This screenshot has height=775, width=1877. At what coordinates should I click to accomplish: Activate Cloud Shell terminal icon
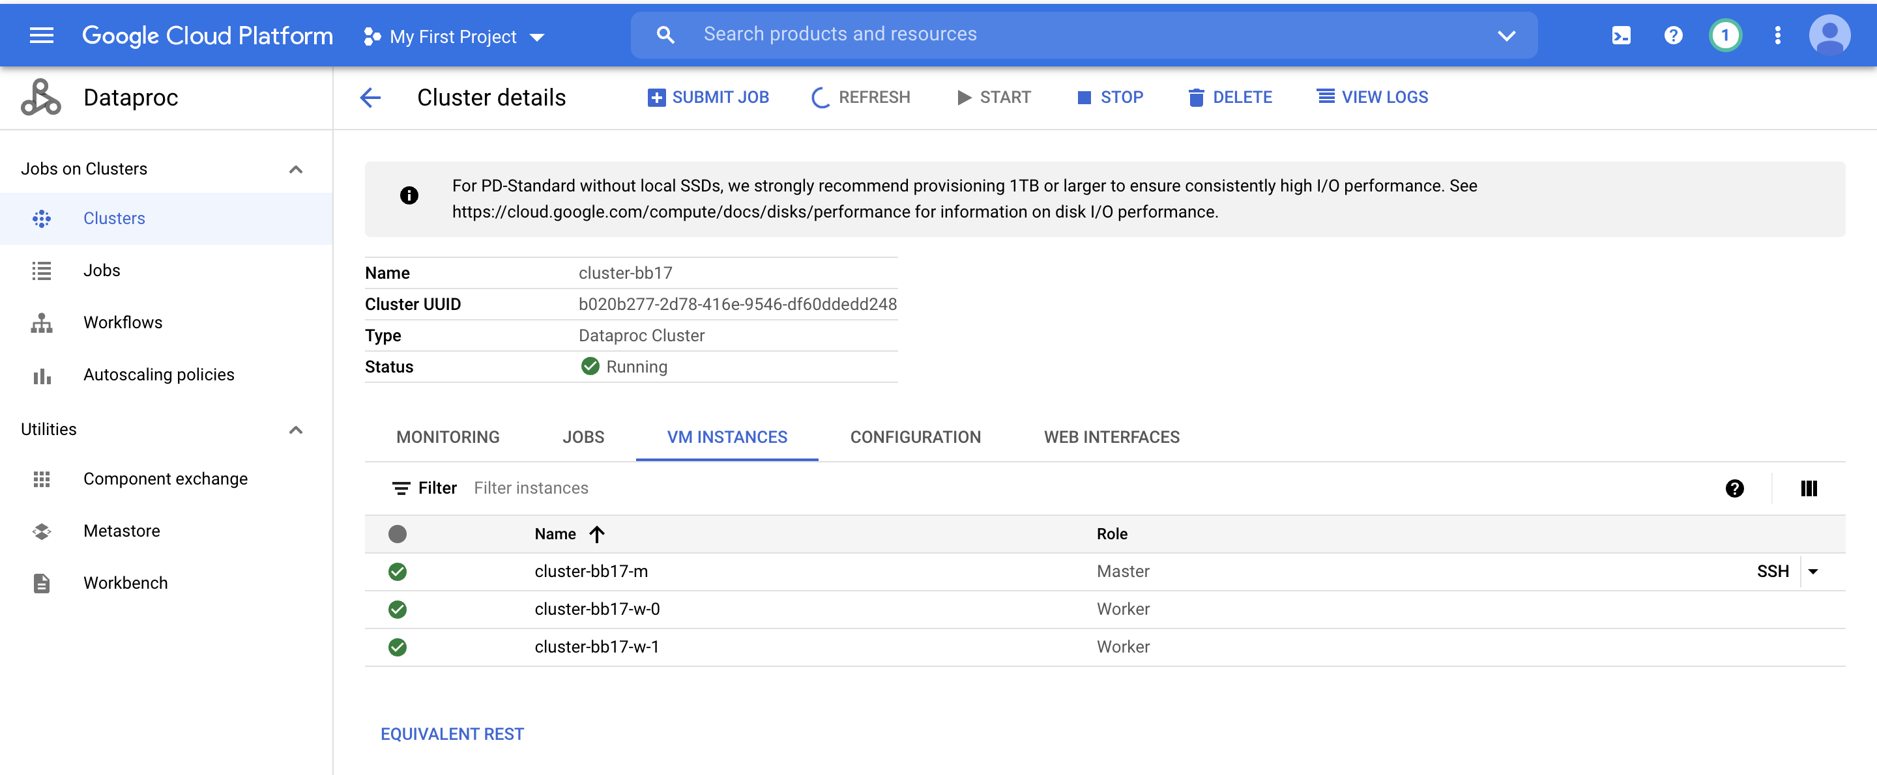coord(1622,35)
